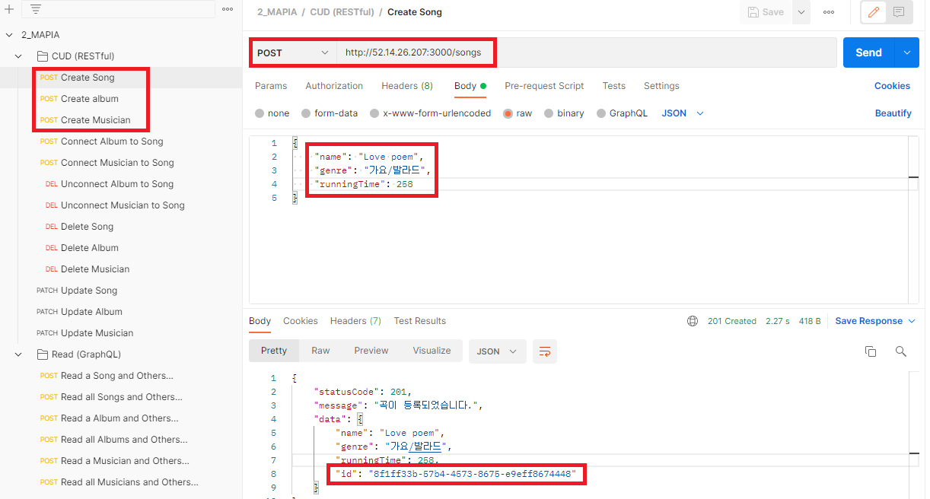
Task: Select raw body type radio
Action: point(508,113)
